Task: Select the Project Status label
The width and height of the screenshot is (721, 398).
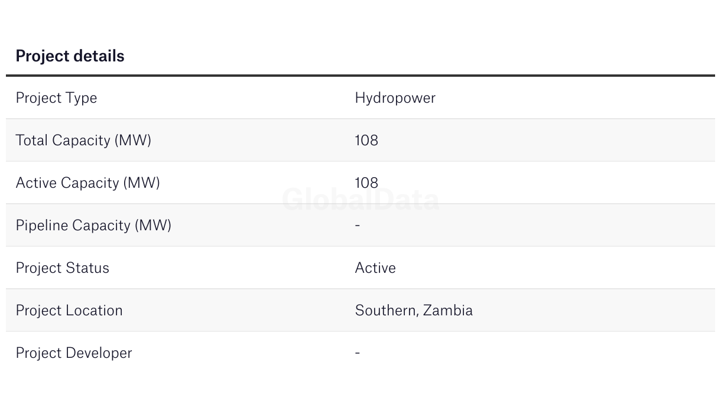Action: pyautogui.click(x=62, y=268)
